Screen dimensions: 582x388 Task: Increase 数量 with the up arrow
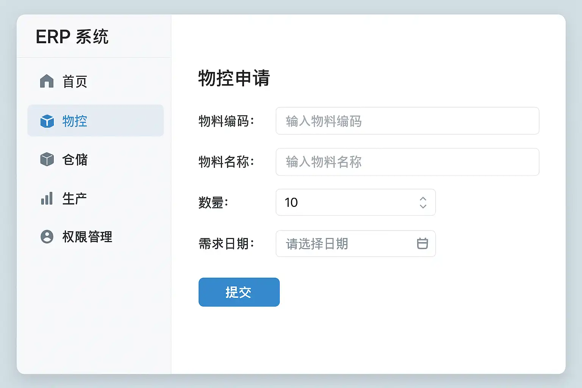(x=423, y=199)
